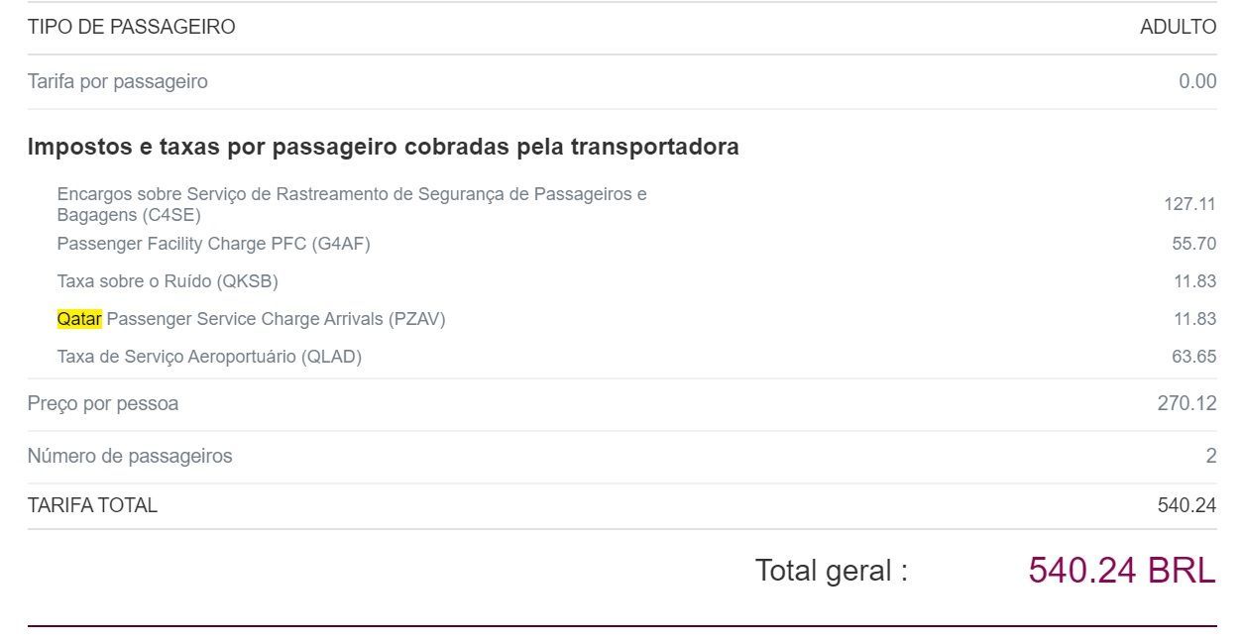
Task: Click the Total geral label
Action: point(831,571)
